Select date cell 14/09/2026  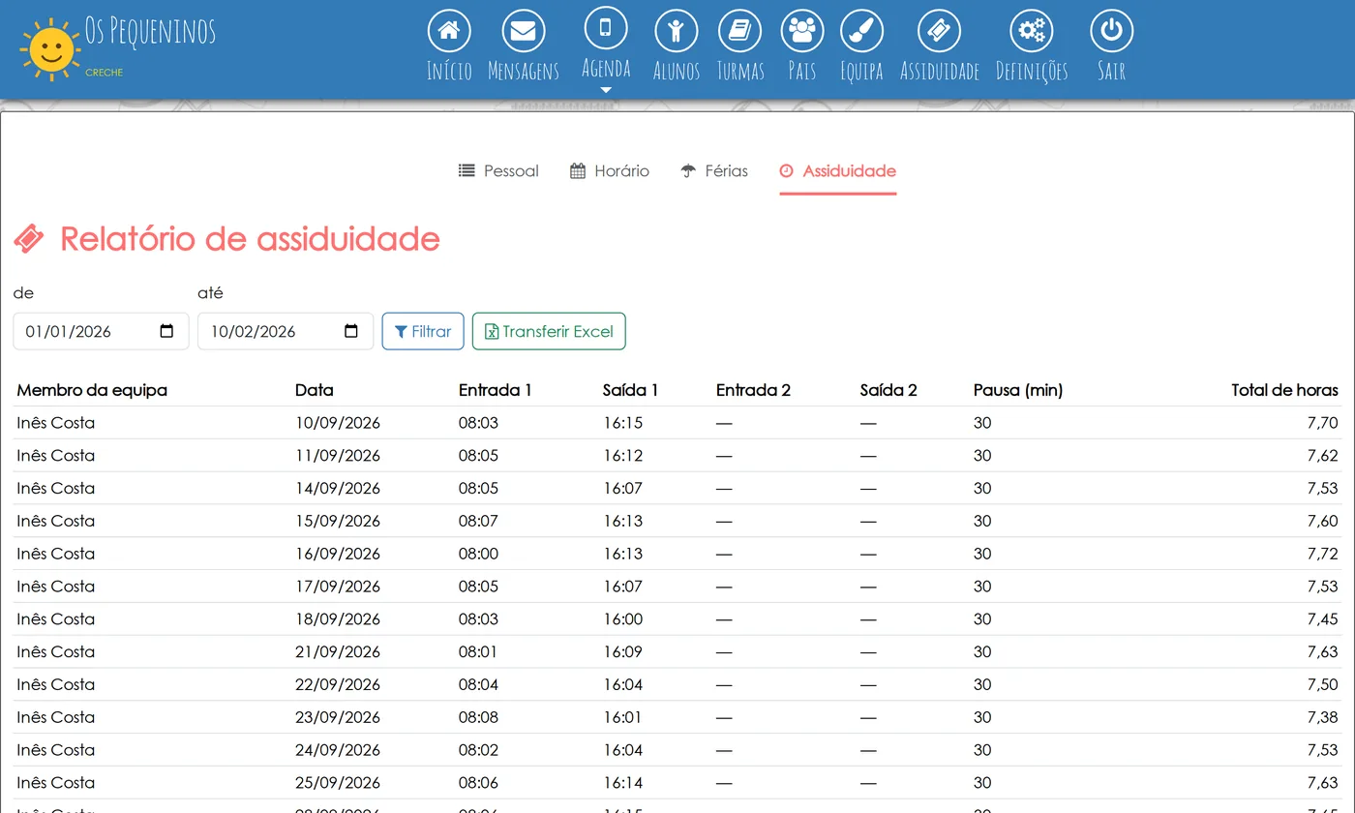coord(338,488)
